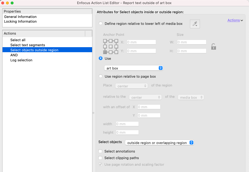This screenshot has height=172, width=249.
Task: Click the Size W input field
Action: (192, 42)
